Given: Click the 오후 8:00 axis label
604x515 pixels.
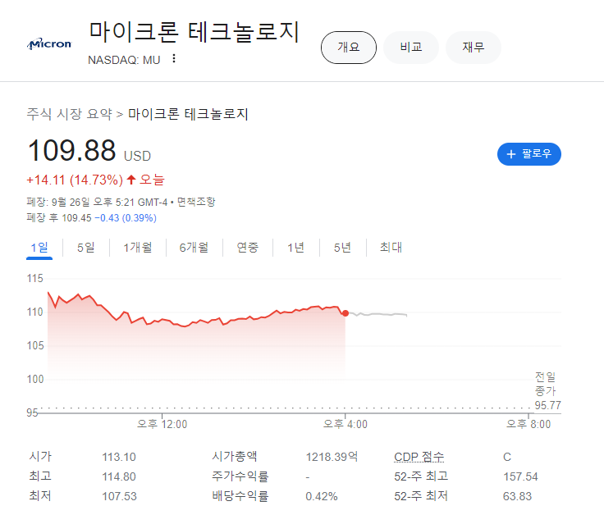Looking at the screenshot, I should [x=528, y=424].
